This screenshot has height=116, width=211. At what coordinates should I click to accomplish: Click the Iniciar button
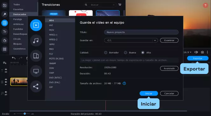[149, 93]
